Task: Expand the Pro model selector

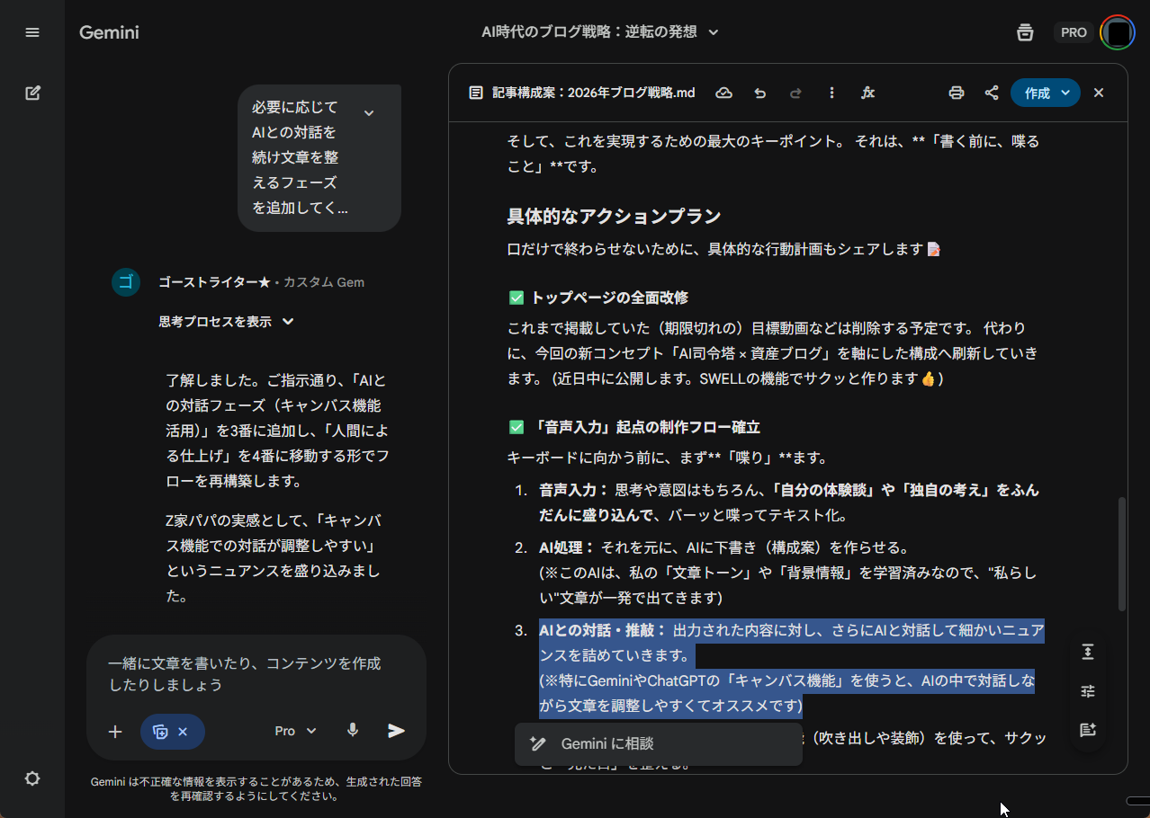Action: tap(295, 731)
